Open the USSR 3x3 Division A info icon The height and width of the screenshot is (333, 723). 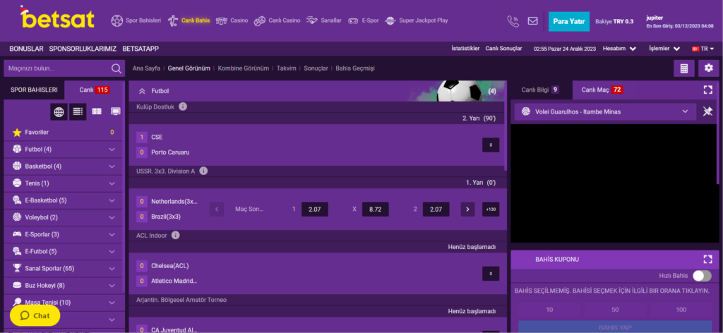203,171
